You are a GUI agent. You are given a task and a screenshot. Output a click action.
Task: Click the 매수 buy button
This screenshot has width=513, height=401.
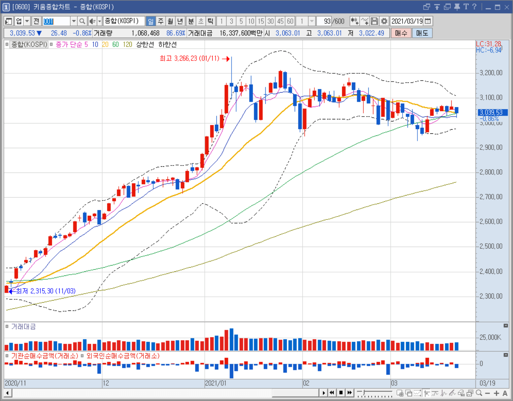coord(401,33)
